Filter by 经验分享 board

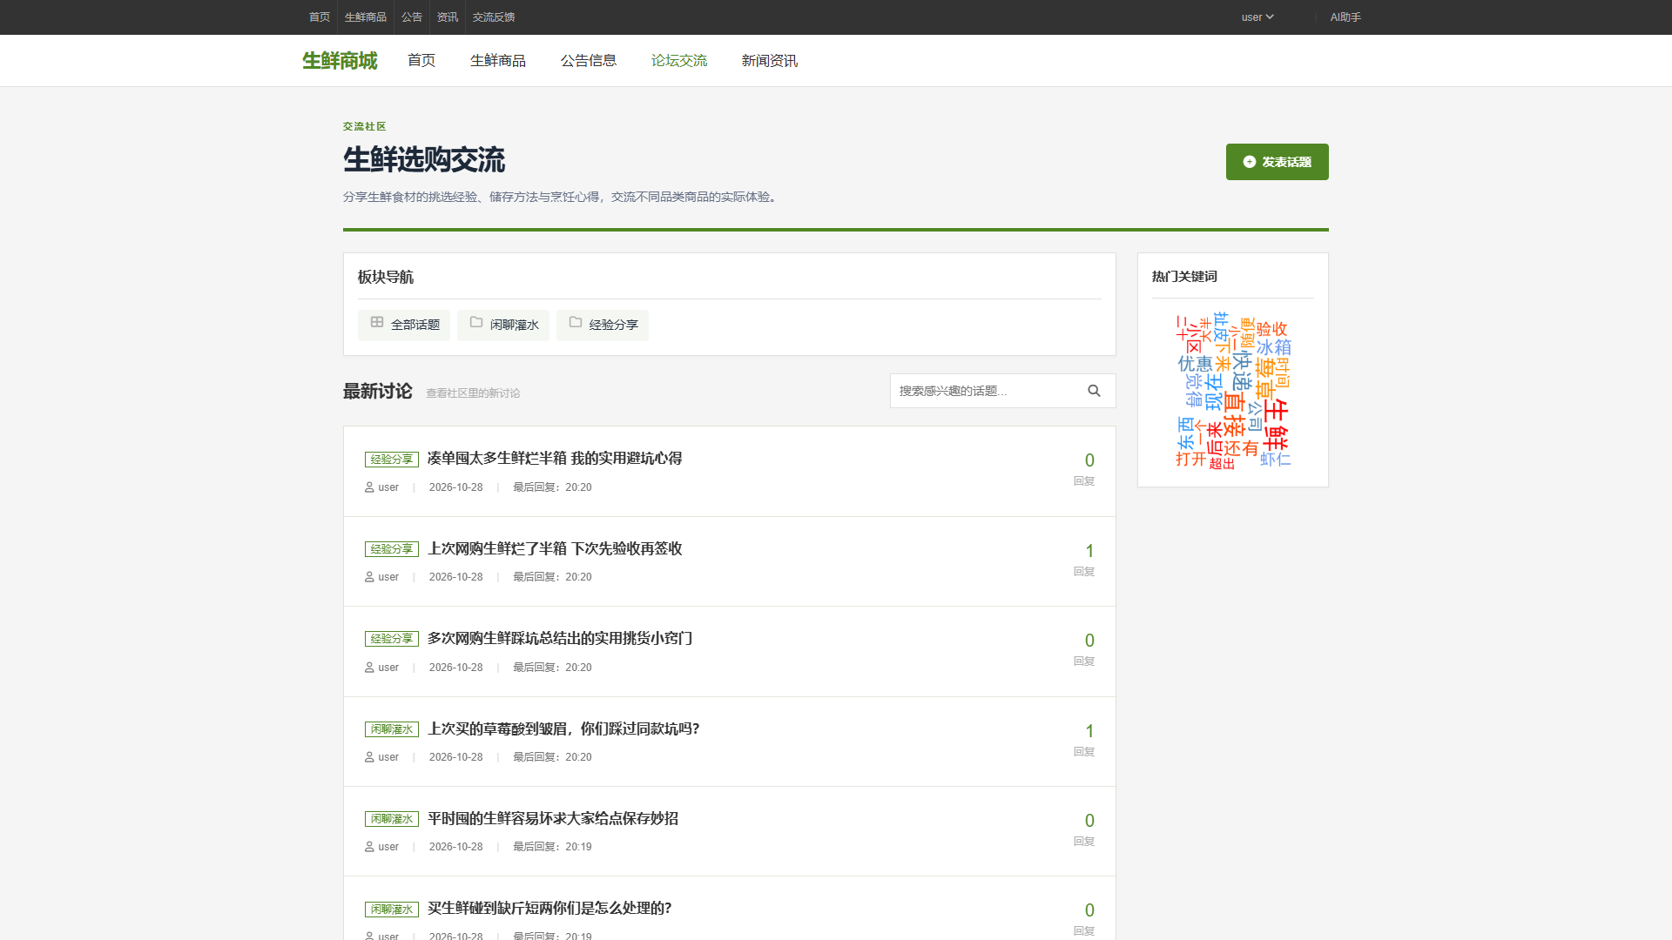tap(603, 325)
